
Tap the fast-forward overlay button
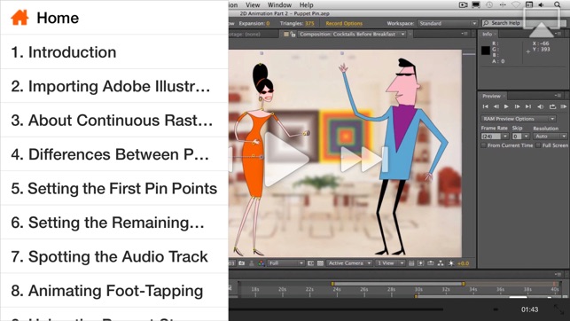point(364,160)
